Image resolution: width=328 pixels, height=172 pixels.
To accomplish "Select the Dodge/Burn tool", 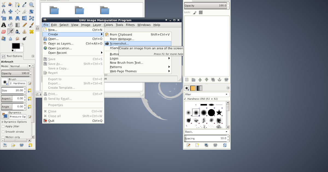I will point(24,38).
